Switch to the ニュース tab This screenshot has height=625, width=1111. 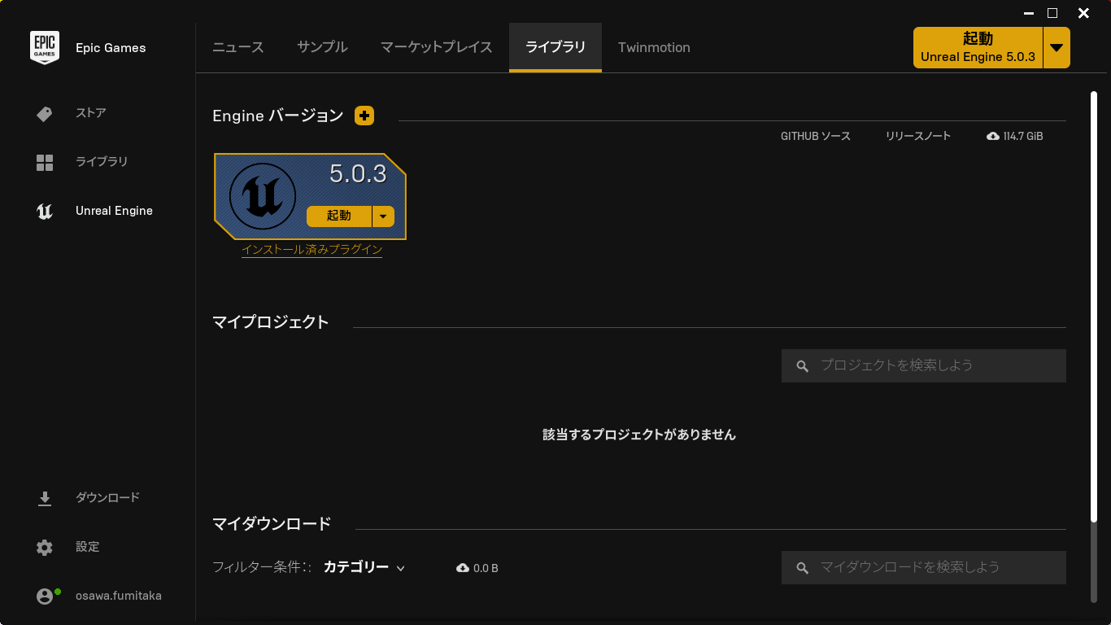(238, 47)
